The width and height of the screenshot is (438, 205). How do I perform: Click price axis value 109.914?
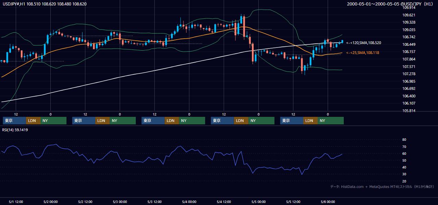pyautogui.click(x=409, y=8)
